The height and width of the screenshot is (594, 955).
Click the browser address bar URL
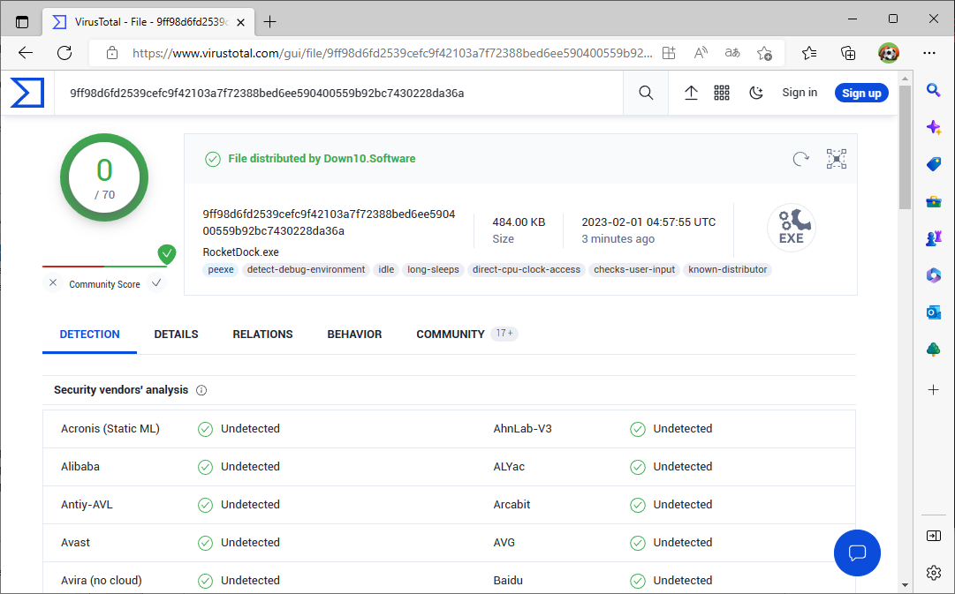point(391,53)
